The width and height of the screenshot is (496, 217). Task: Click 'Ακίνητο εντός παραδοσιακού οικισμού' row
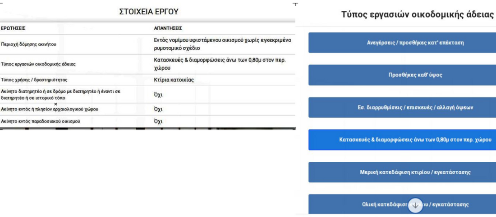click(41, 121)
